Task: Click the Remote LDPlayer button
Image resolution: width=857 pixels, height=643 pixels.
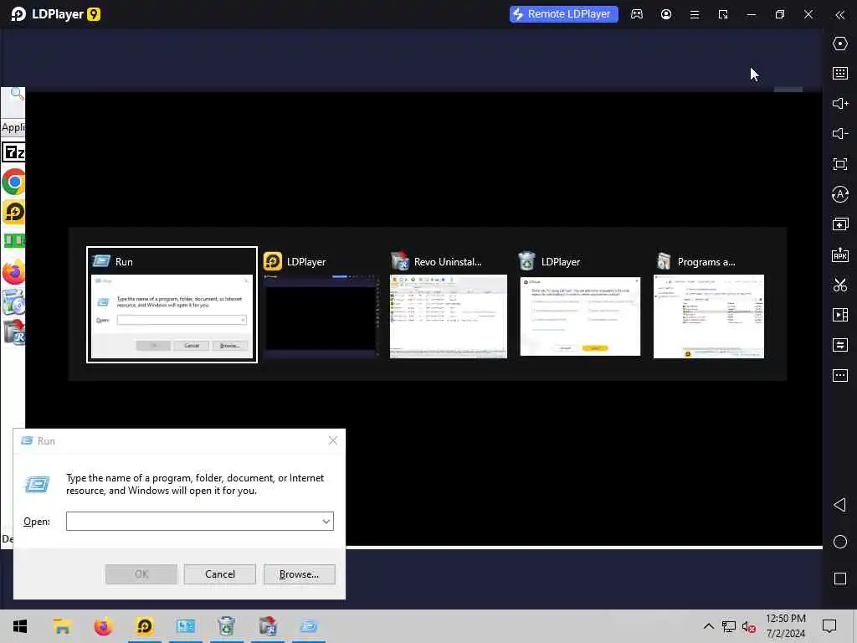Action: [563, 14]
